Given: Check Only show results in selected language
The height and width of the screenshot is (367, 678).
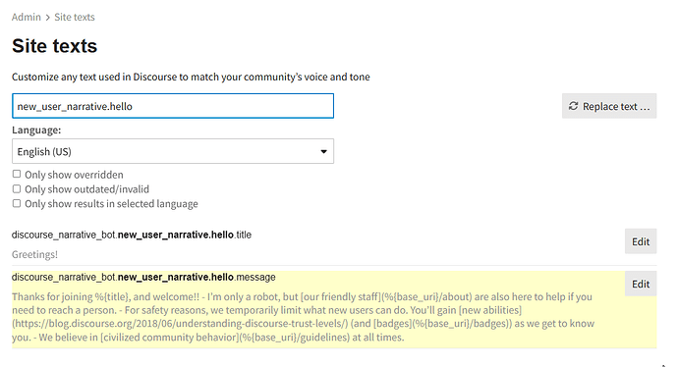Looking at the screenshot, I should (x=17, y=203).
